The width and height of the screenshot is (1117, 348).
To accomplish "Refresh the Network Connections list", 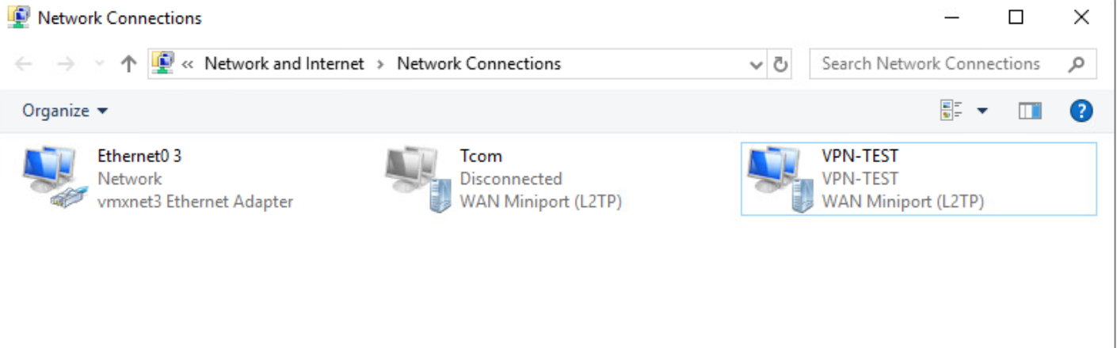I will (x=780, y=65).
